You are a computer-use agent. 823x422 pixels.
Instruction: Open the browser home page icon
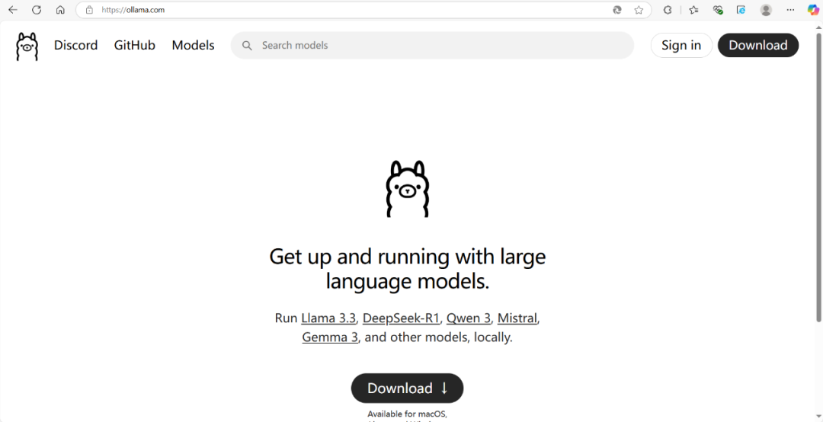click(x=60, y=9)
